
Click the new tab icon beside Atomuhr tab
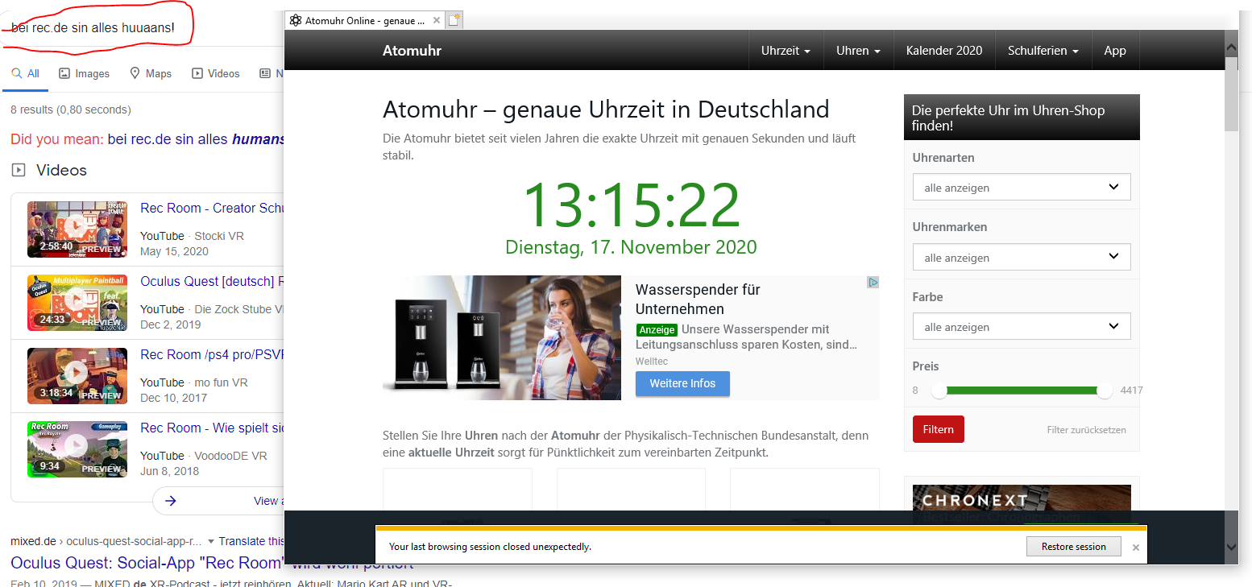pyautogui.click(x=454, y=20)
